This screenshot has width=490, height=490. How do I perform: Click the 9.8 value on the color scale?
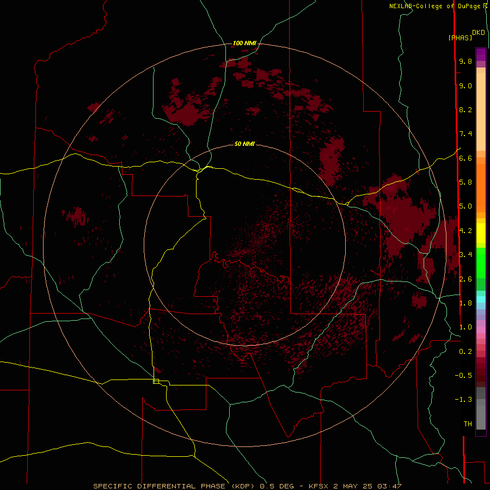click(465, 62)
